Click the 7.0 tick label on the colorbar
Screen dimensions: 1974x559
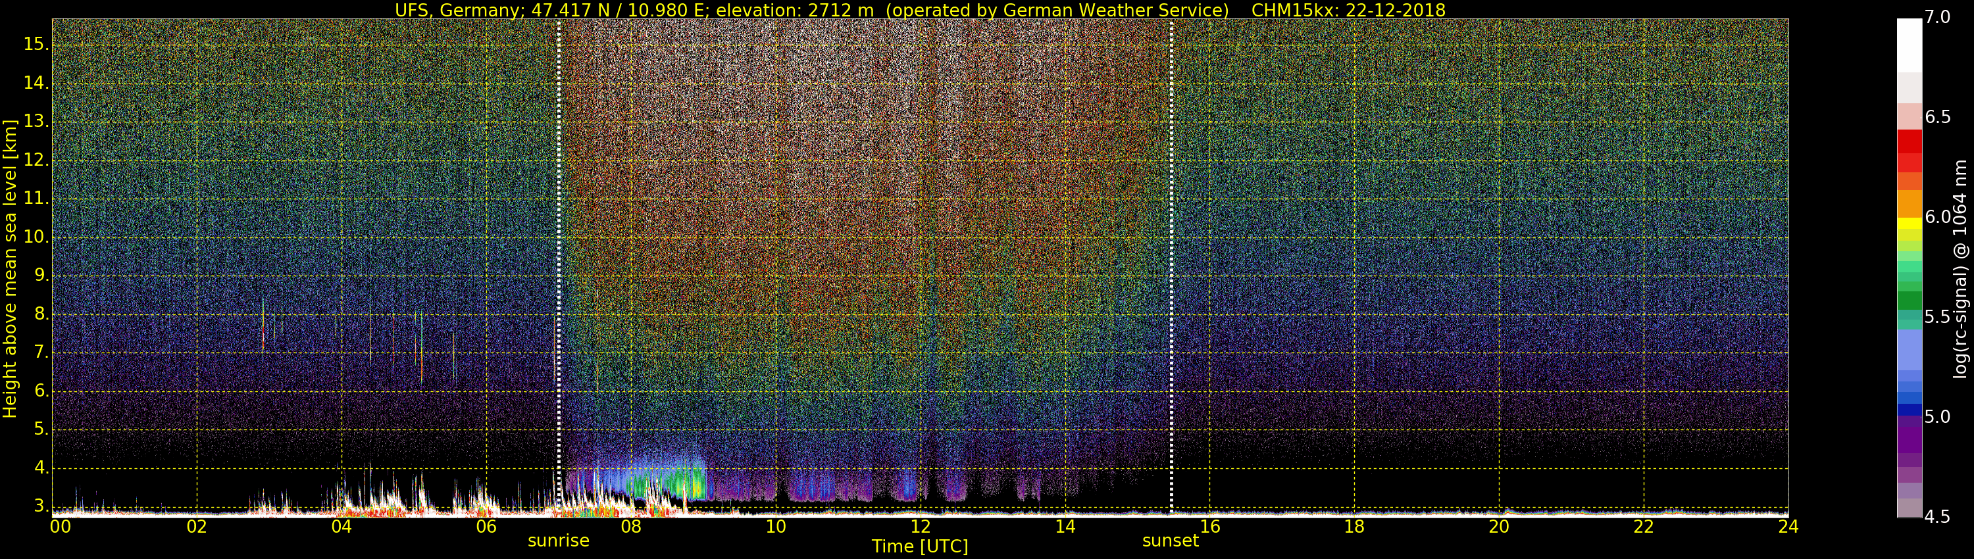point(1937,18)
